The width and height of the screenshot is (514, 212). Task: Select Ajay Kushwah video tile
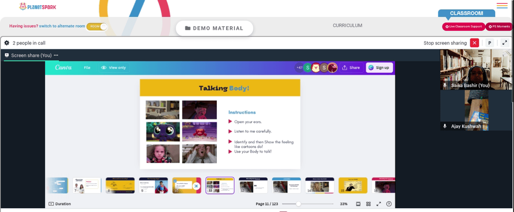[475, 110]
